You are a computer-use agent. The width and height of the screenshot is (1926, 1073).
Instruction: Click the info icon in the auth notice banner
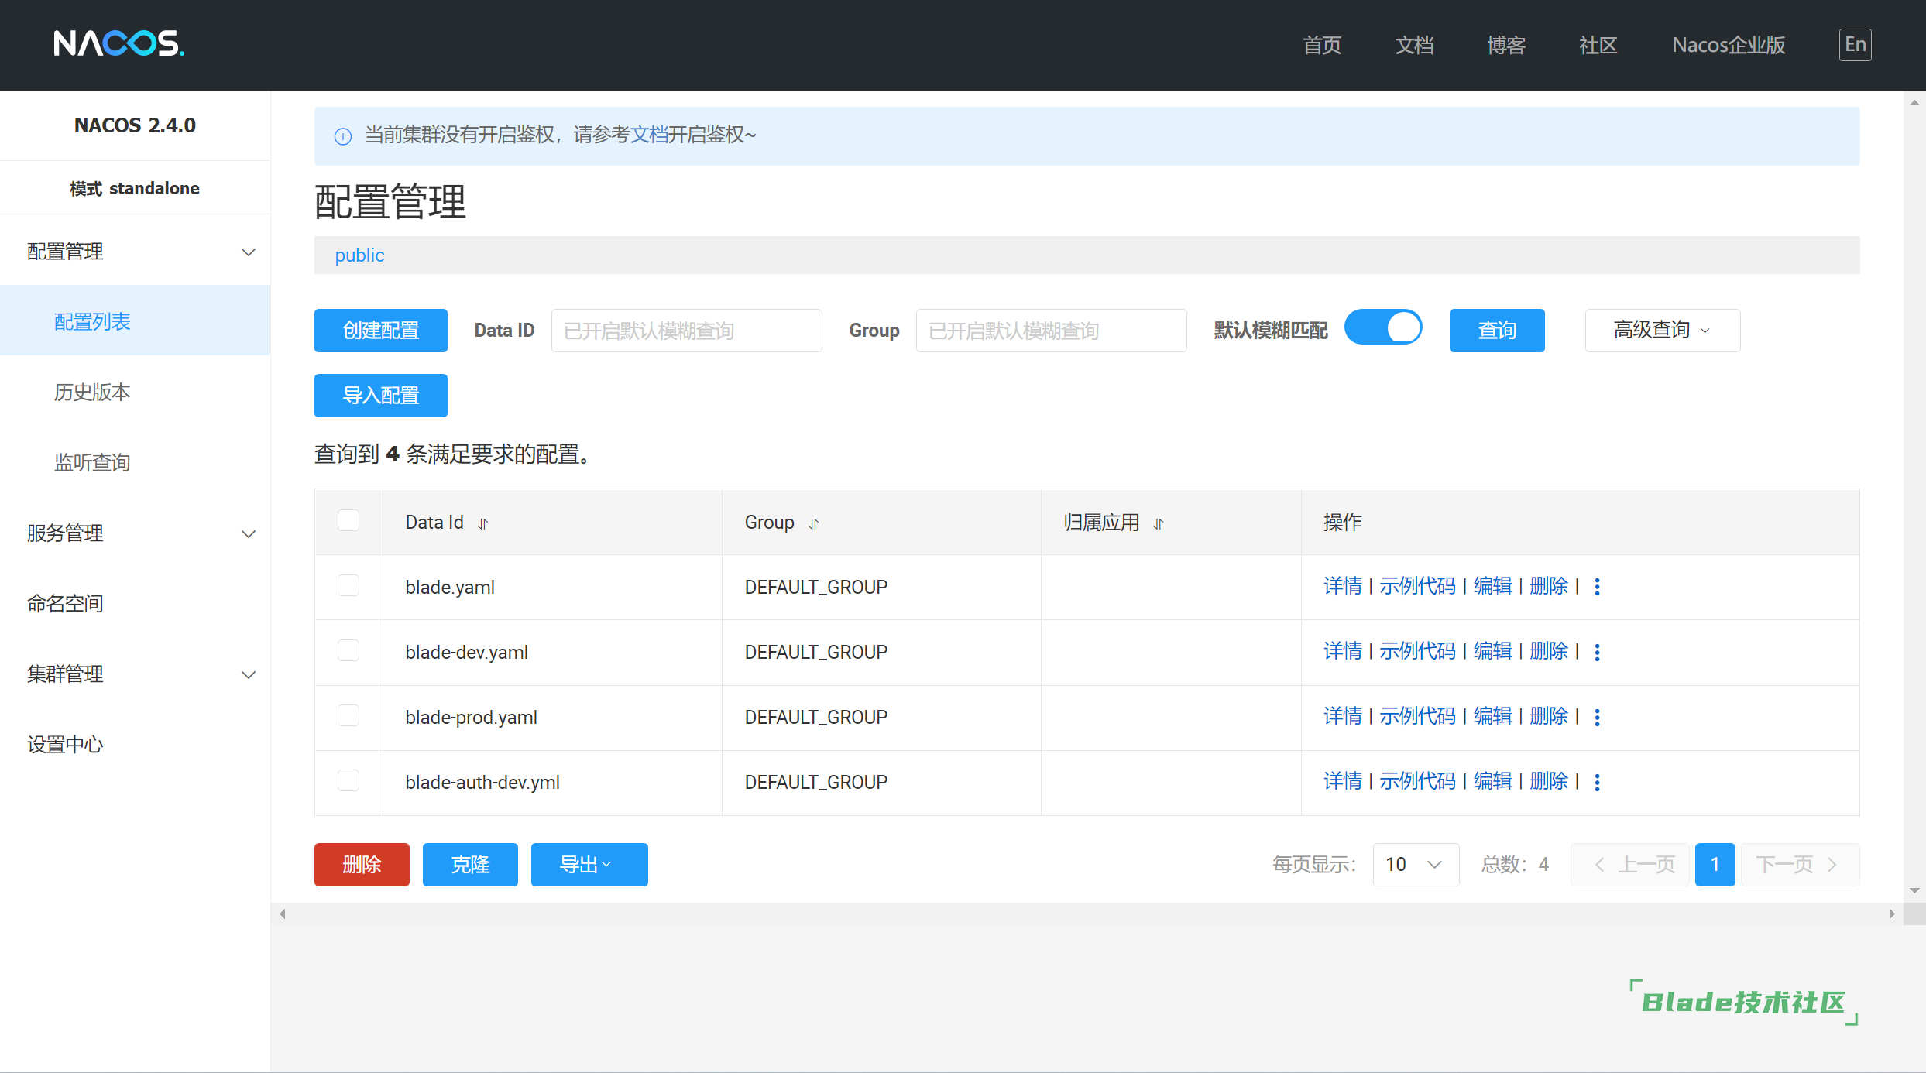click(342, 136)
